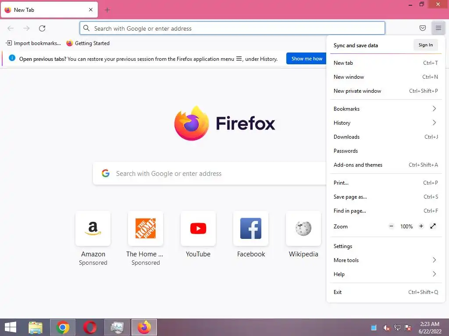
Task: Increase zoom level with plus button
Action: tap(421, 226)
